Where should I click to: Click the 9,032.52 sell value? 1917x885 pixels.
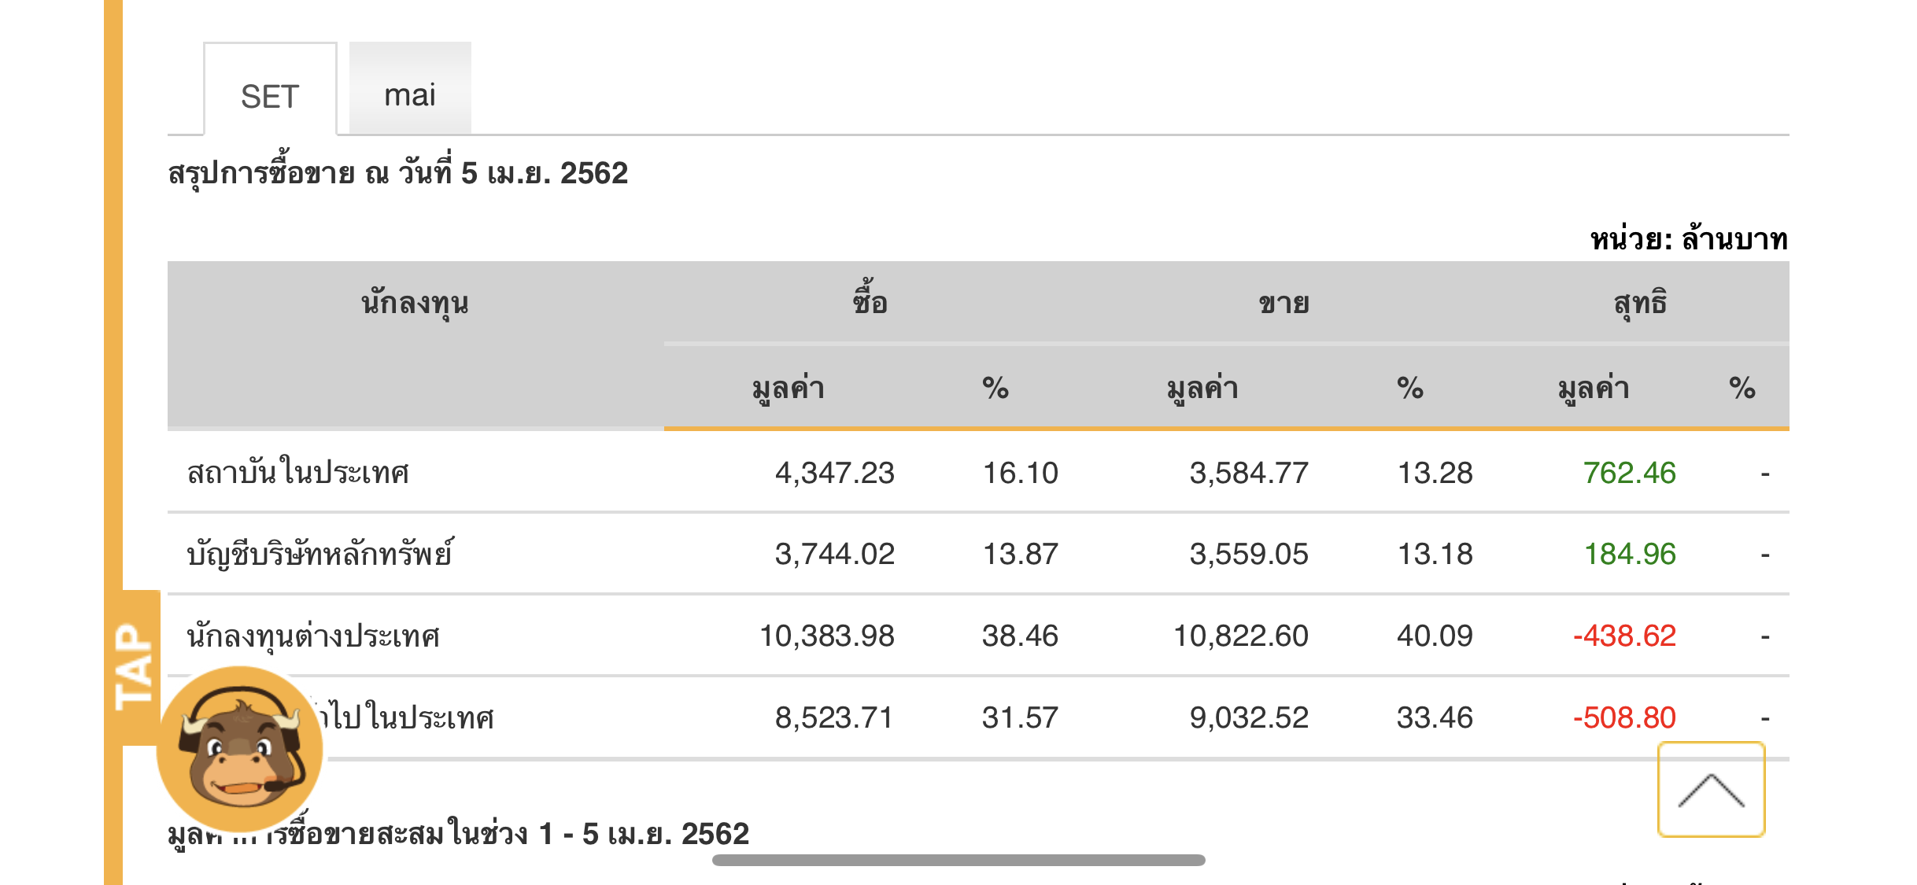coord(1249,717)
